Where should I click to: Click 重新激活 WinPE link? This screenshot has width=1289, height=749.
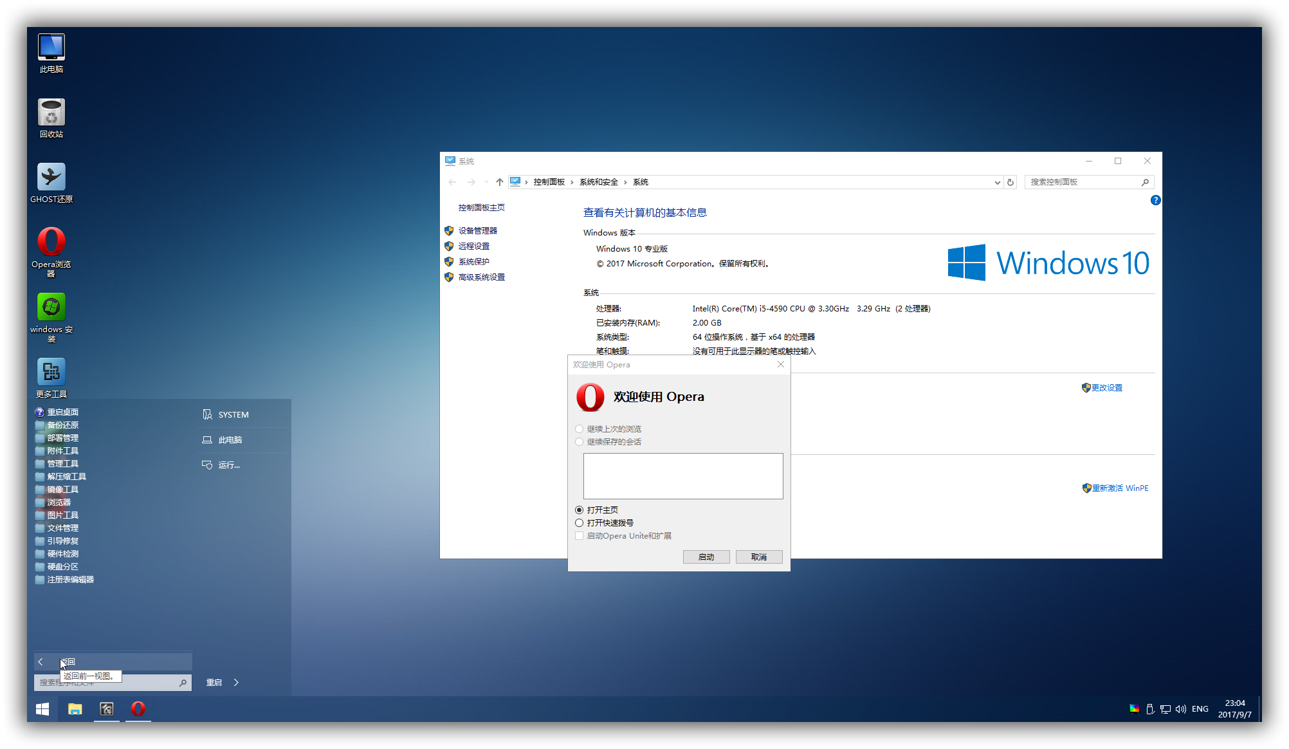[x=1120, y=488]
